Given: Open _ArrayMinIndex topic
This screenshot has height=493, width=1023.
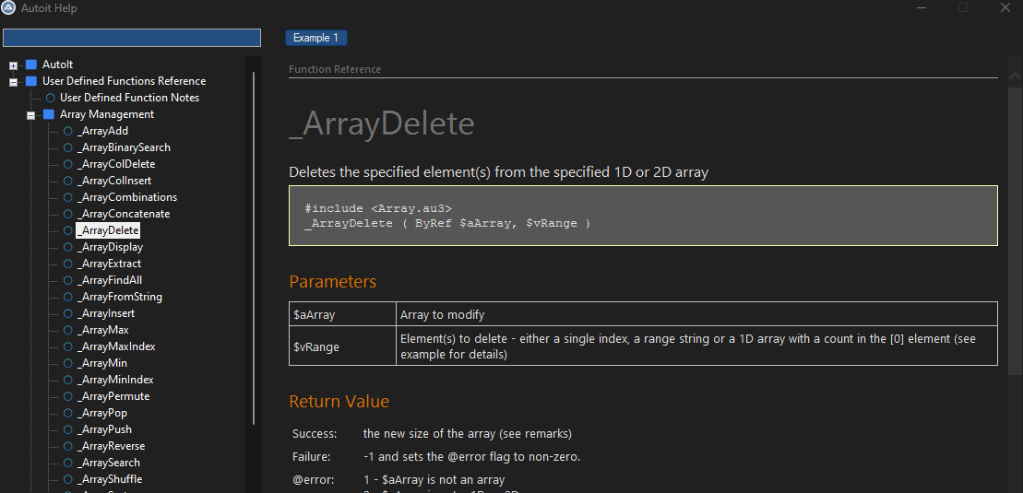Looking at the screenshot, I should tap(114, 380).
